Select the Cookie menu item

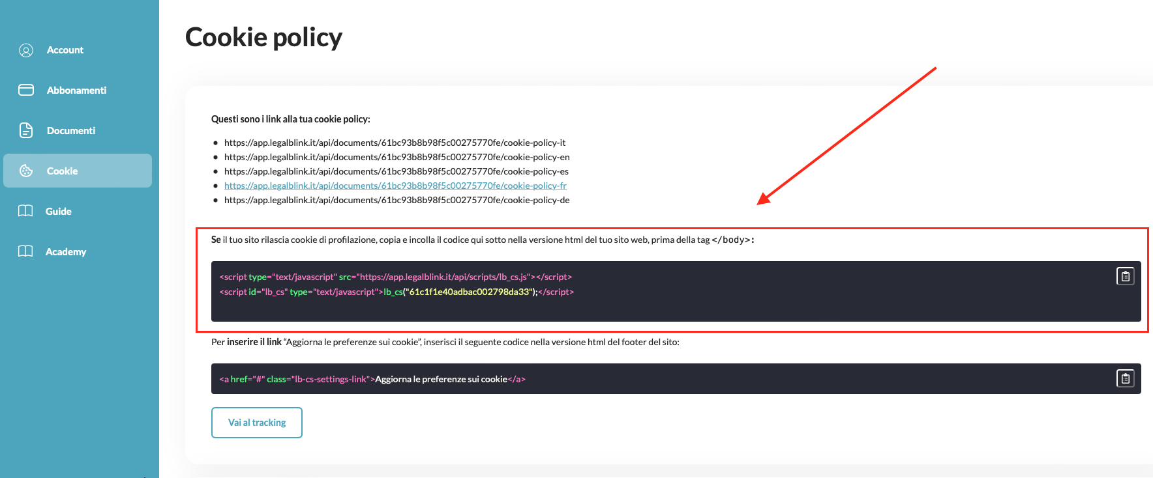click(78, 171)
